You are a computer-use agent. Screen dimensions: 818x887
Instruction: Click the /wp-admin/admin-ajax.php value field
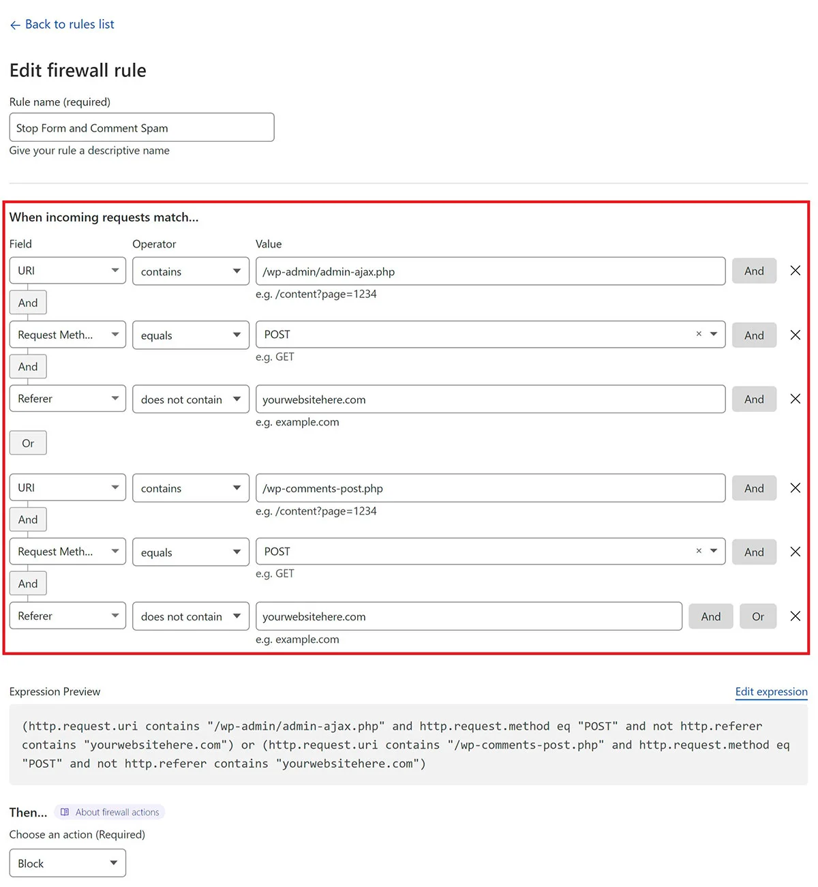(489, 271)
